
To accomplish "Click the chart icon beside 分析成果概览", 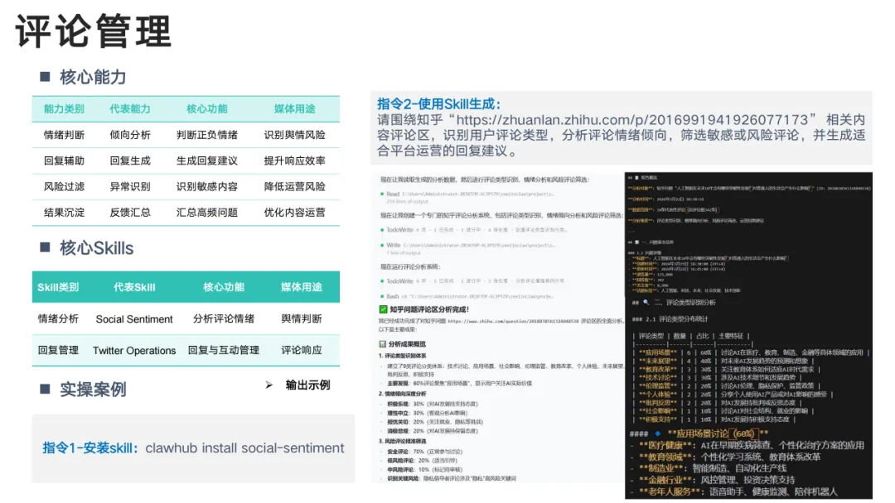I will tap(382, 344).
